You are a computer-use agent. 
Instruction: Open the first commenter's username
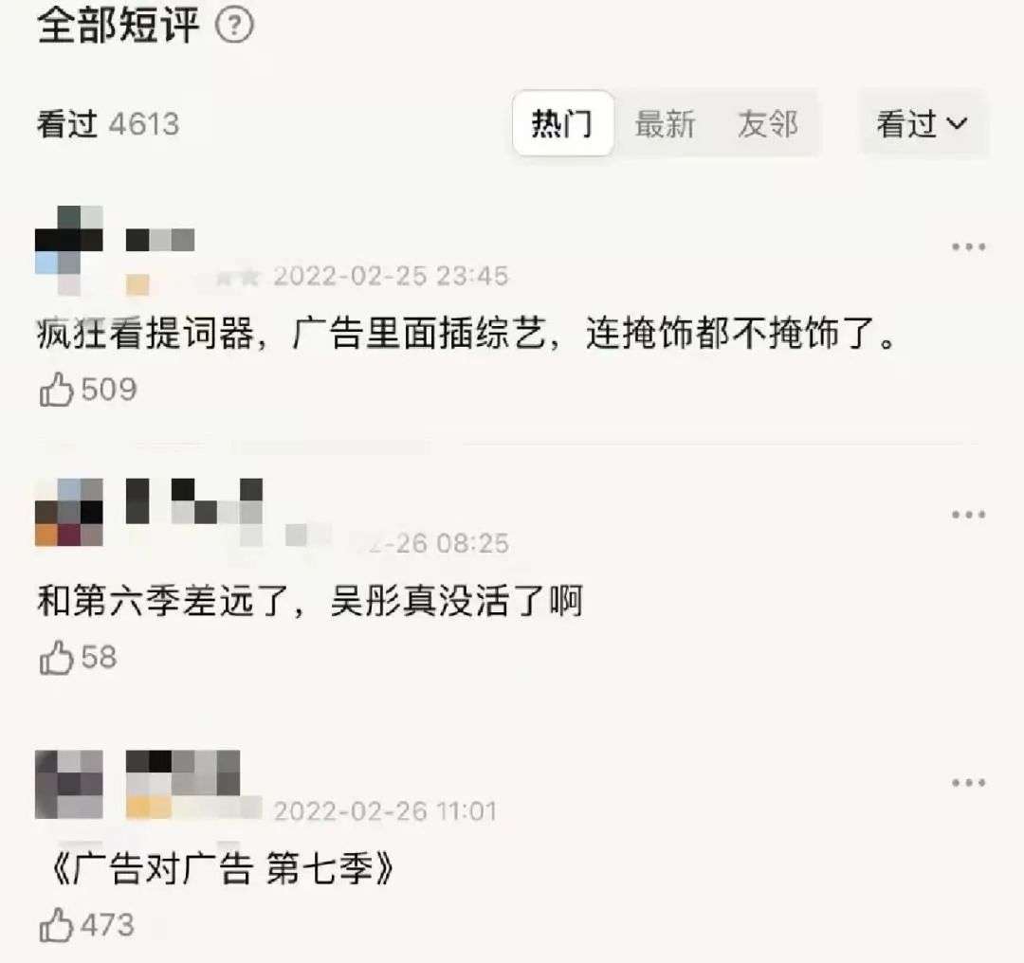tap(160, 240)
